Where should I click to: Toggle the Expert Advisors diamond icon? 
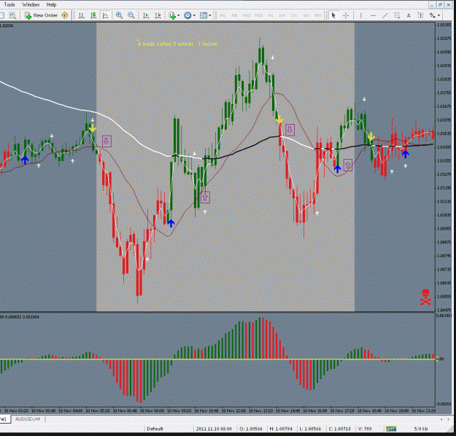64,15
